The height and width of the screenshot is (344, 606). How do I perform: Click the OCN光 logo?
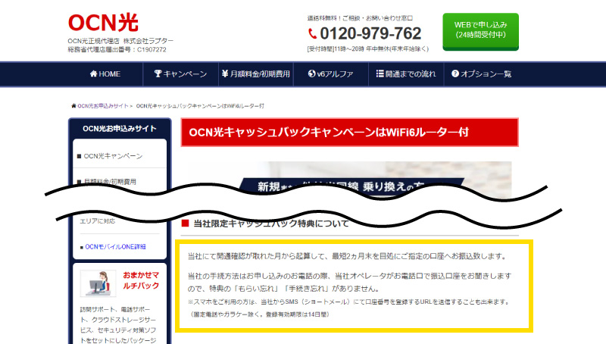(103, 23)
